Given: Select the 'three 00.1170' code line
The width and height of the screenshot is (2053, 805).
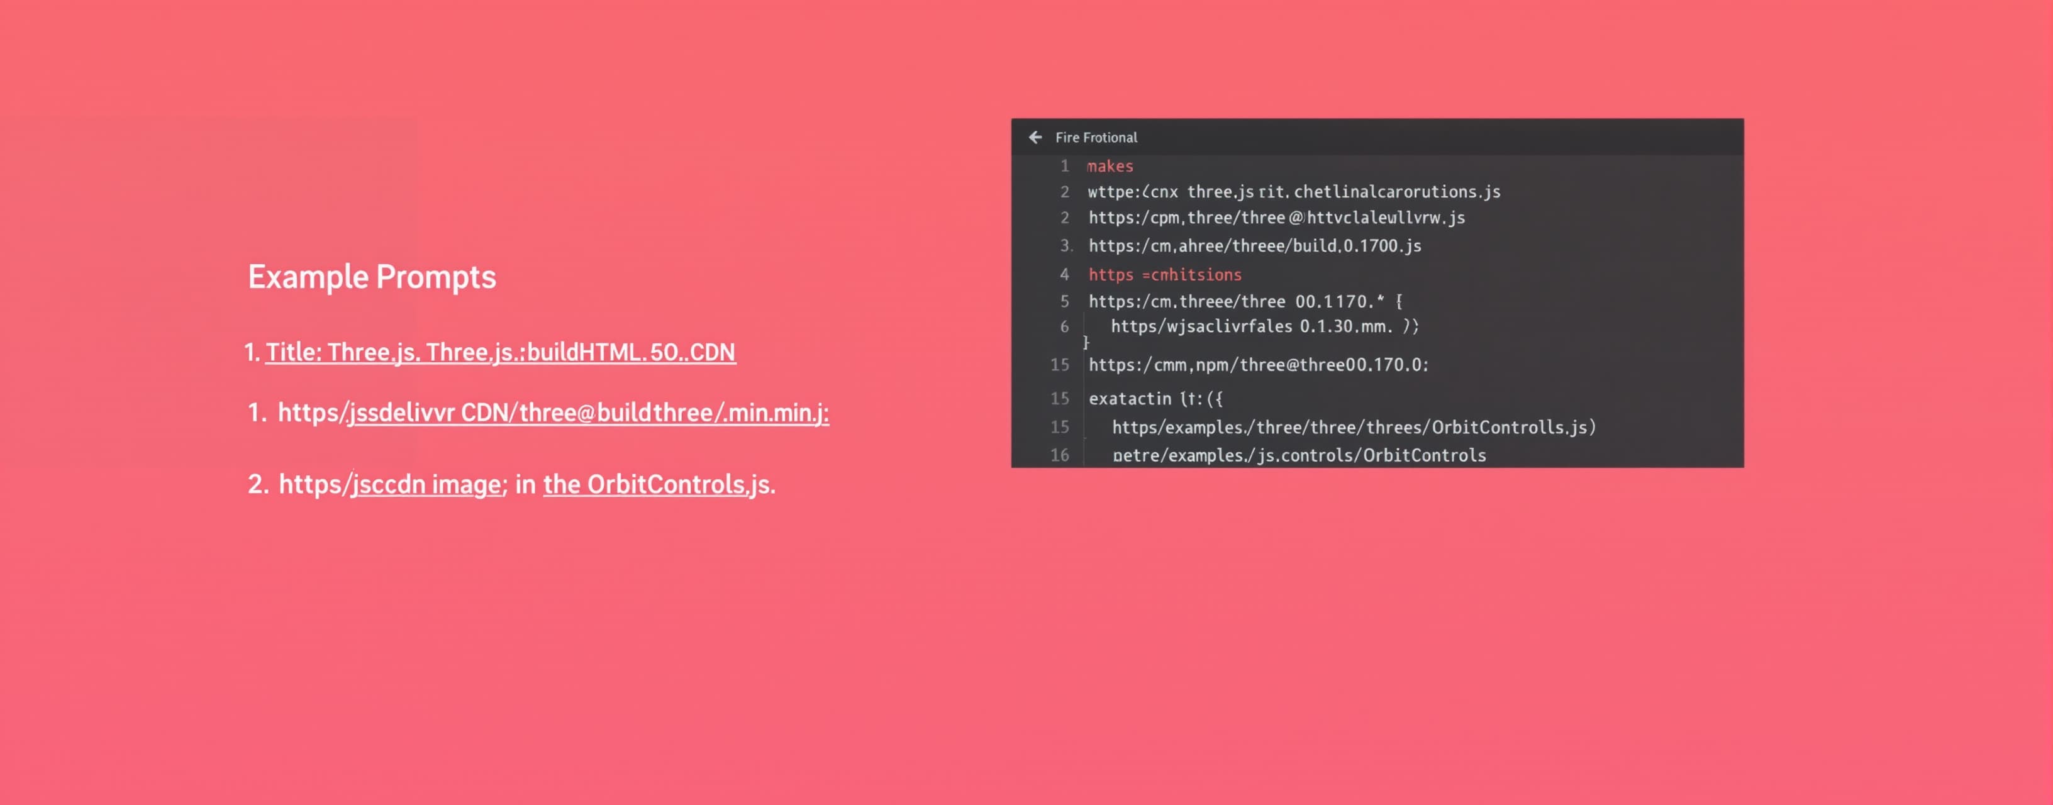Looking at the screenshot, I should [1245, 301].
